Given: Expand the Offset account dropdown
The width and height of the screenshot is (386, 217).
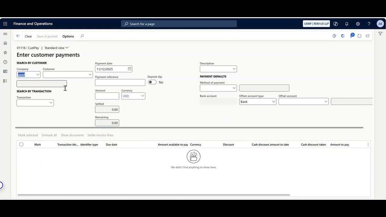Looking at the screenshot, I should tap(326, 102).
